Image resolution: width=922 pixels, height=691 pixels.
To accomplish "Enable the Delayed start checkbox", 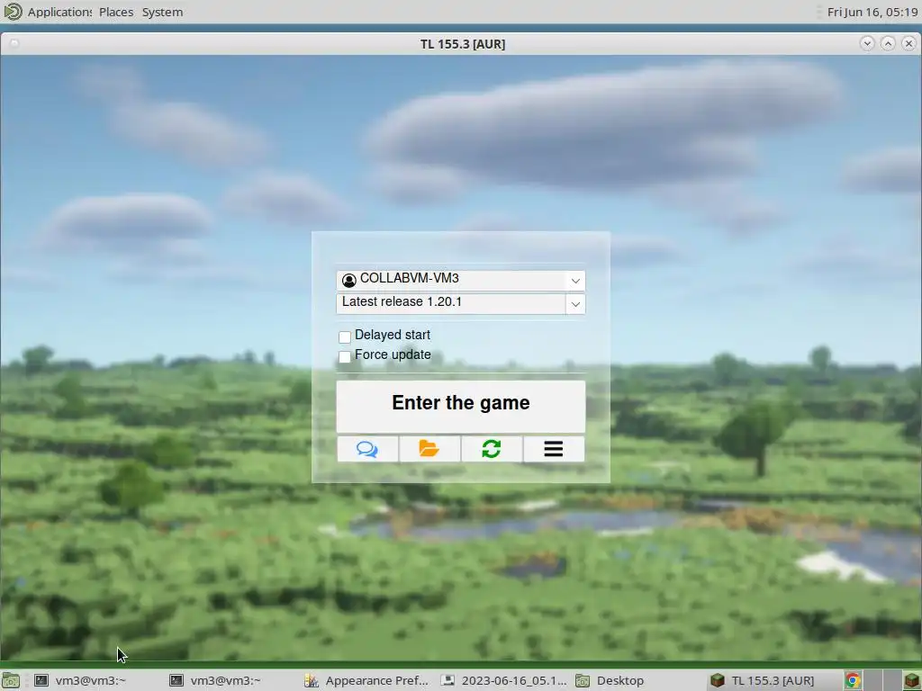I will tap(345, 337).
